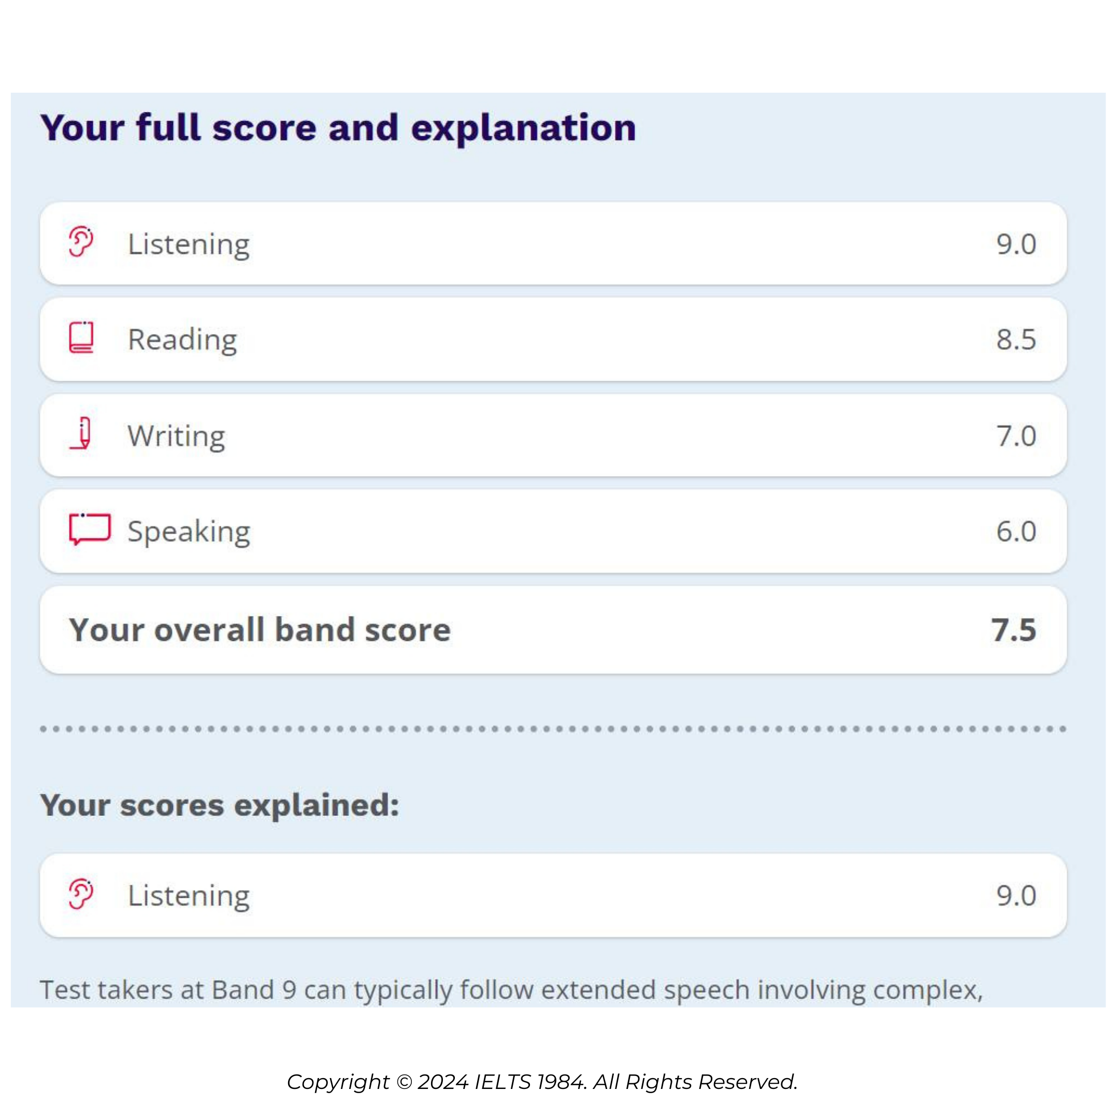Click the ear icon under Your scores explained

click(81, 894)
